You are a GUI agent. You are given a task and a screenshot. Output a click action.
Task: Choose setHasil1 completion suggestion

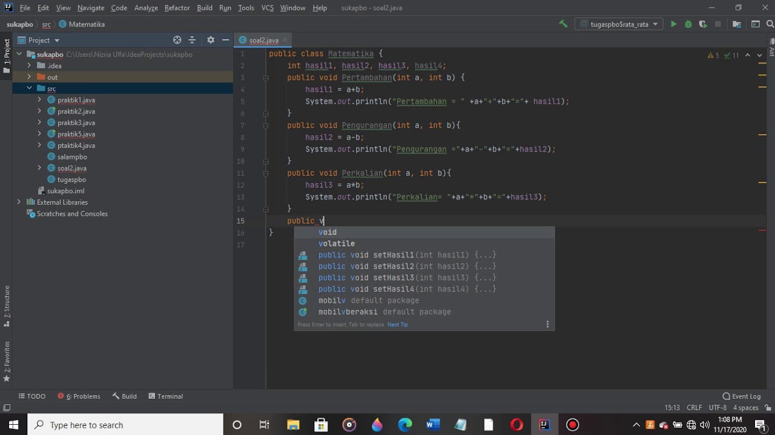coord(424,255)
